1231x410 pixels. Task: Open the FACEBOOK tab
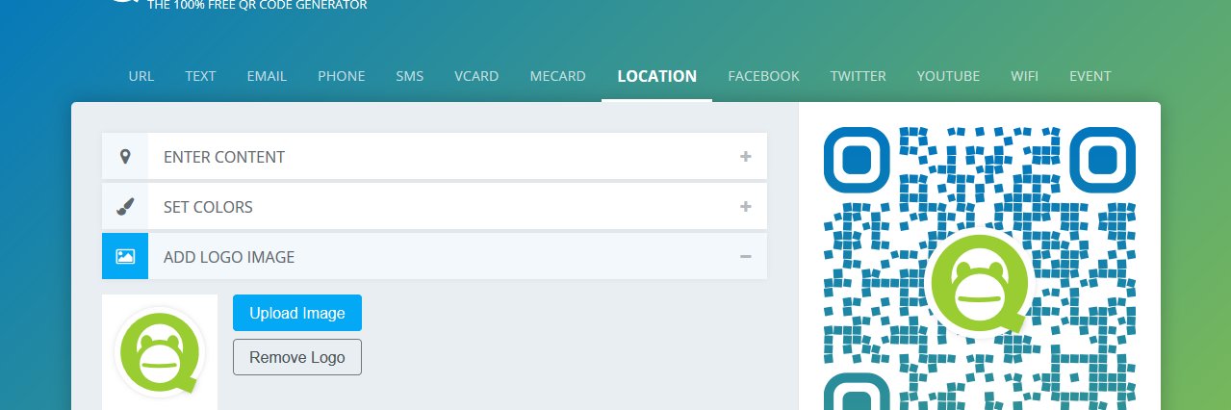[x=763, y=76]
